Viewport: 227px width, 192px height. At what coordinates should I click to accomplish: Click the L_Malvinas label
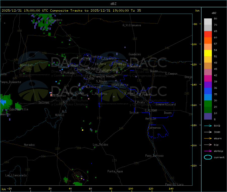tap(99, 94)
